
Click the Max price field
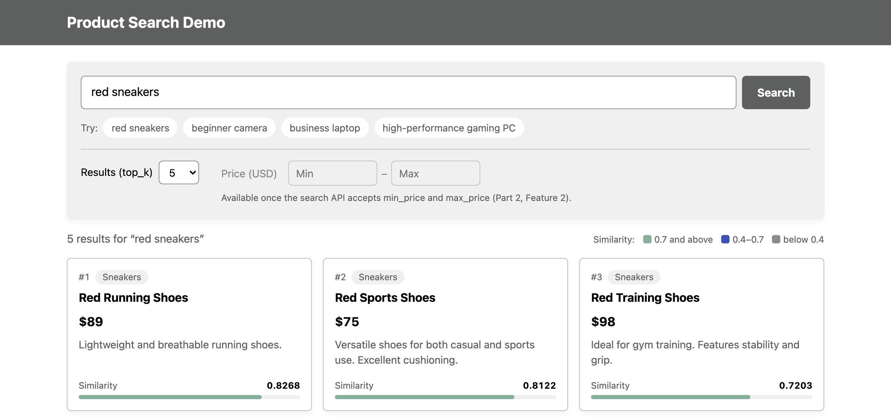pos(435,173)
